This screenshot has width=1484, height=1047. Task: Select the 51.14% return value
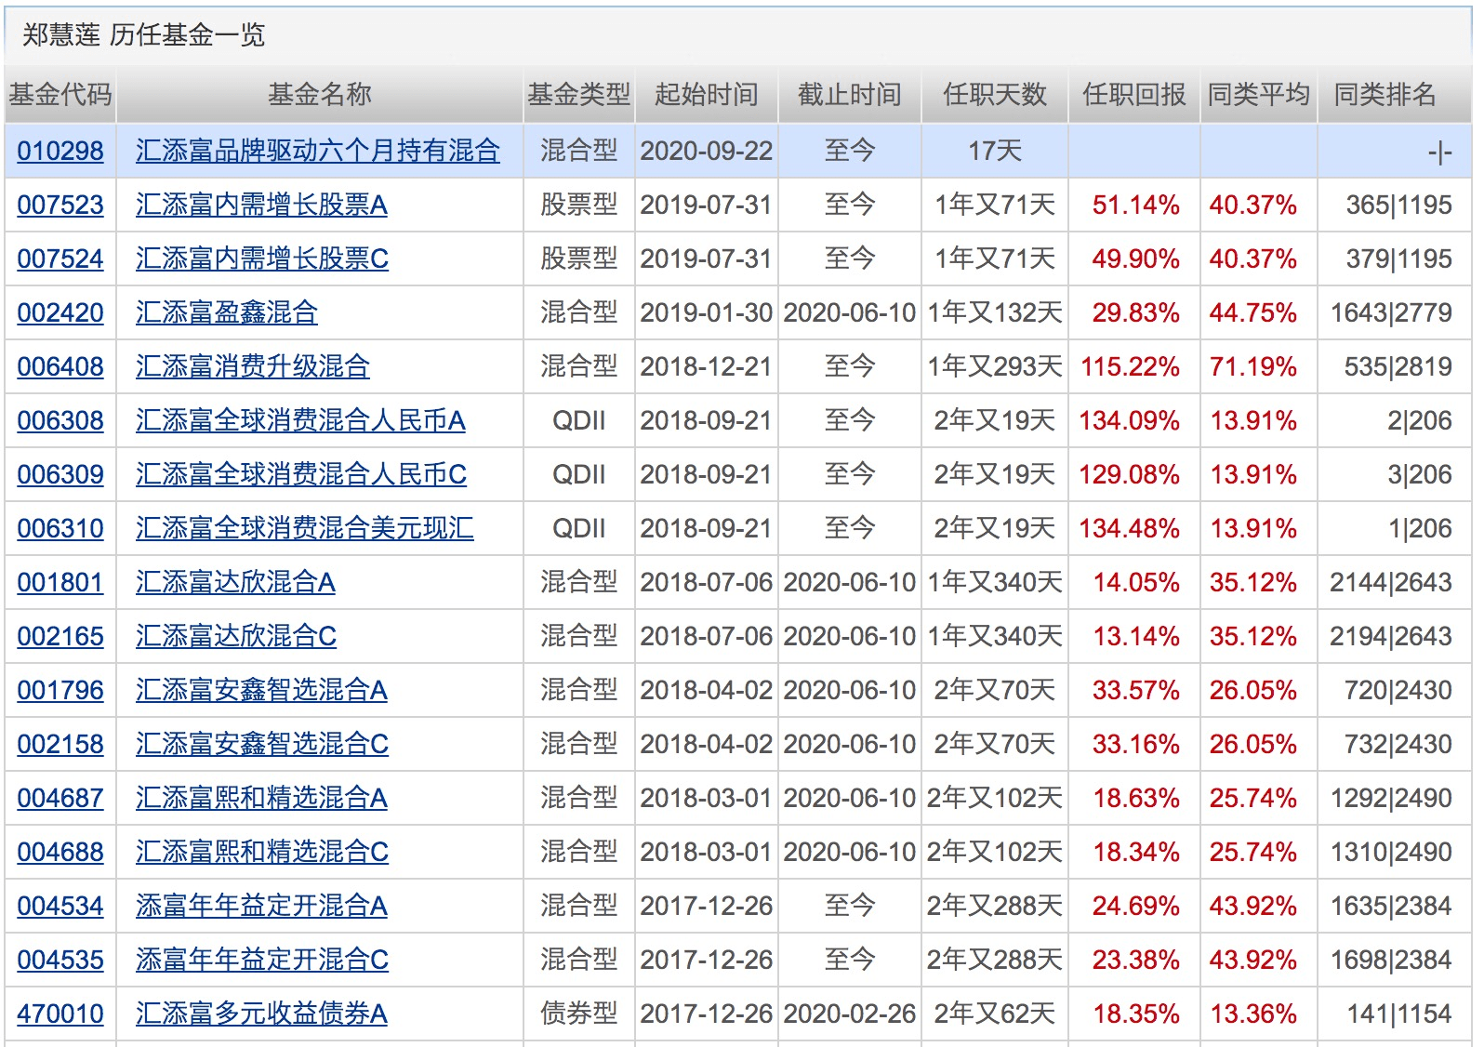pos(1136,205)
